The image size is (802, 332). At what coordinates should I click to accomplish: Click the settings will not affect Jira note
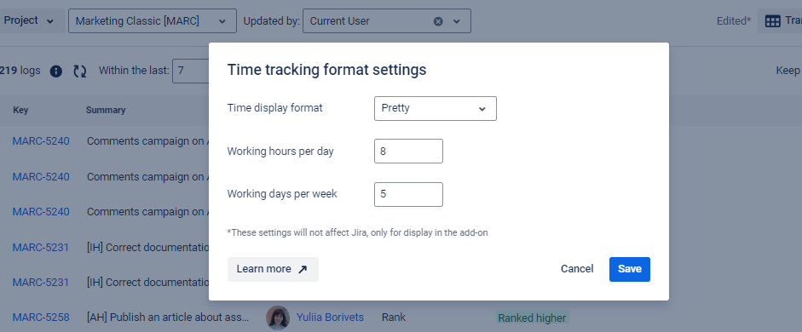click(357, 233)
